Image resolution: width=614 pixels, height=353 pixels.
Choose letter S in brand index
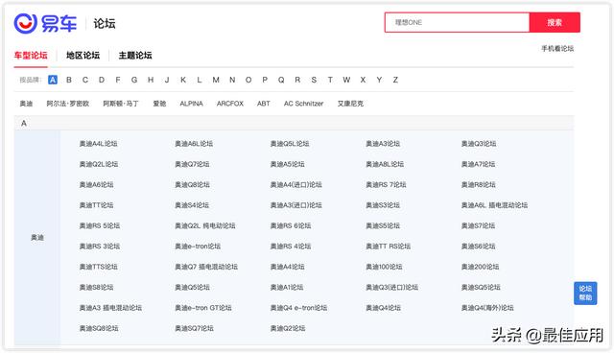[314, 80]
